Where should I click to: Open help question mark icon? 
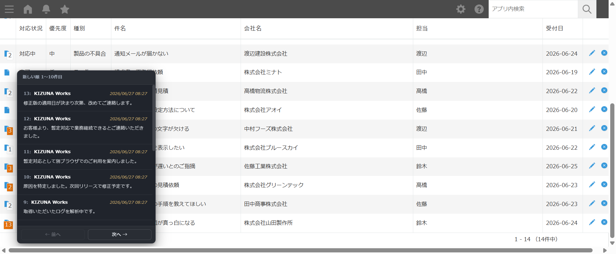pos(479,9)
